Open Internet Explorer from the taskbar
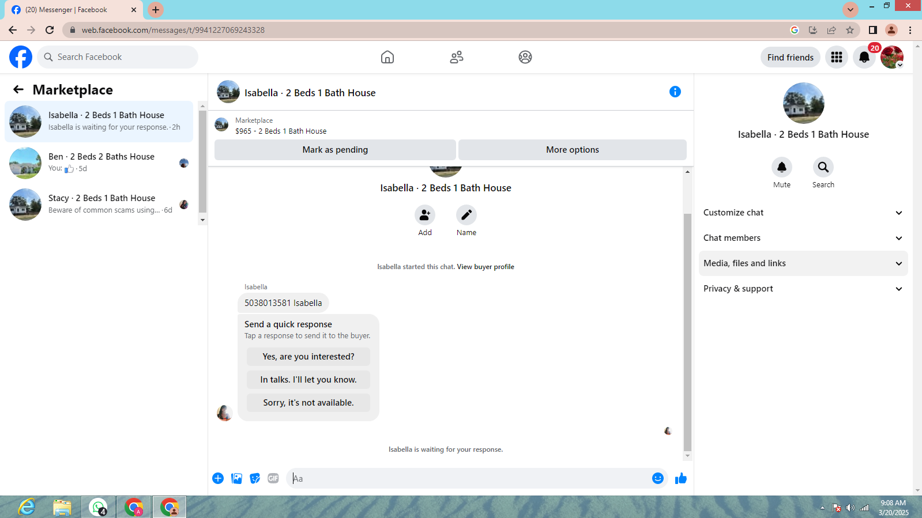This screenshot has width=922, height=518. [27, 507]
